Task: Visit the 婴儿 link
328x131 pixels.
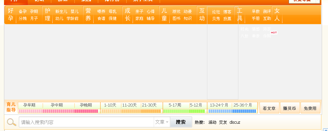Action: coord(75,12)
